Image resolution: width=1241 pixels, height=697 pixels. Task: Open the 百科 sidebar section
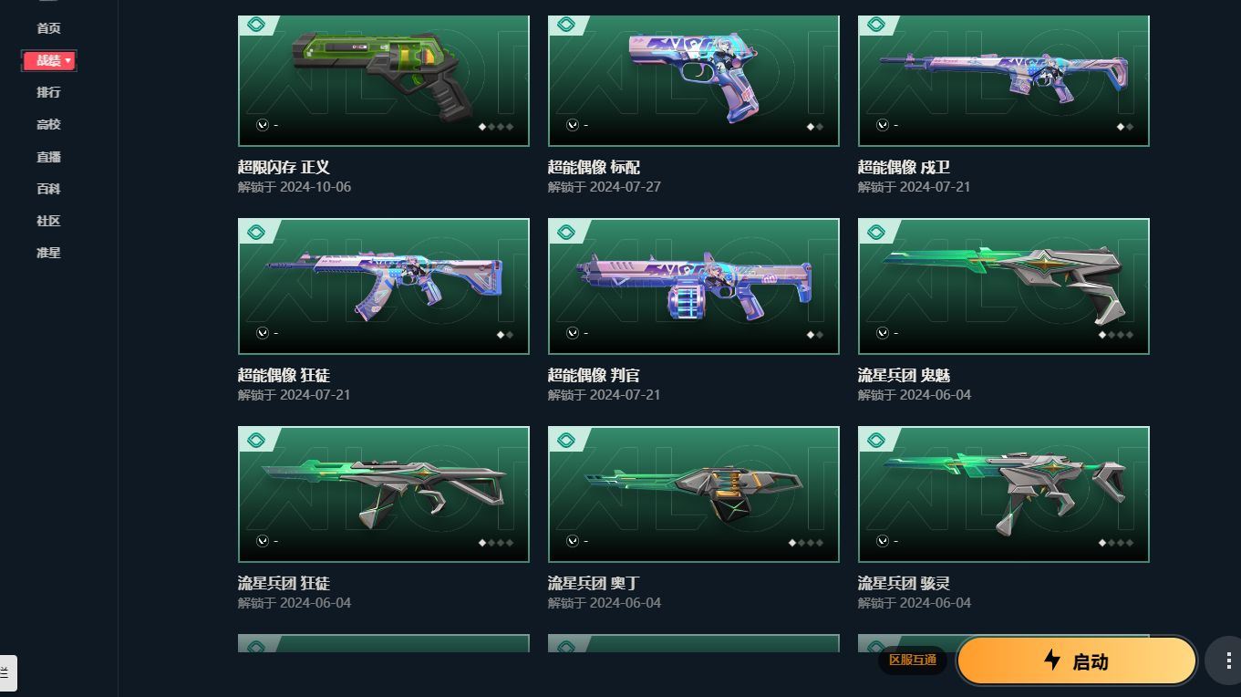click(x=48, y=189)
